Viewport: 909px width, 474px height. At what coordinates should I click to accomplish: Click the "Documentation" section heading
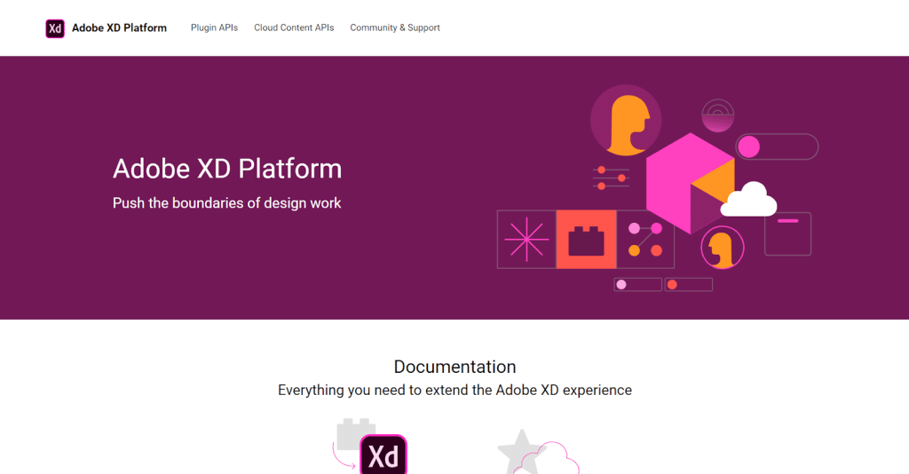[x=454, y=367]
